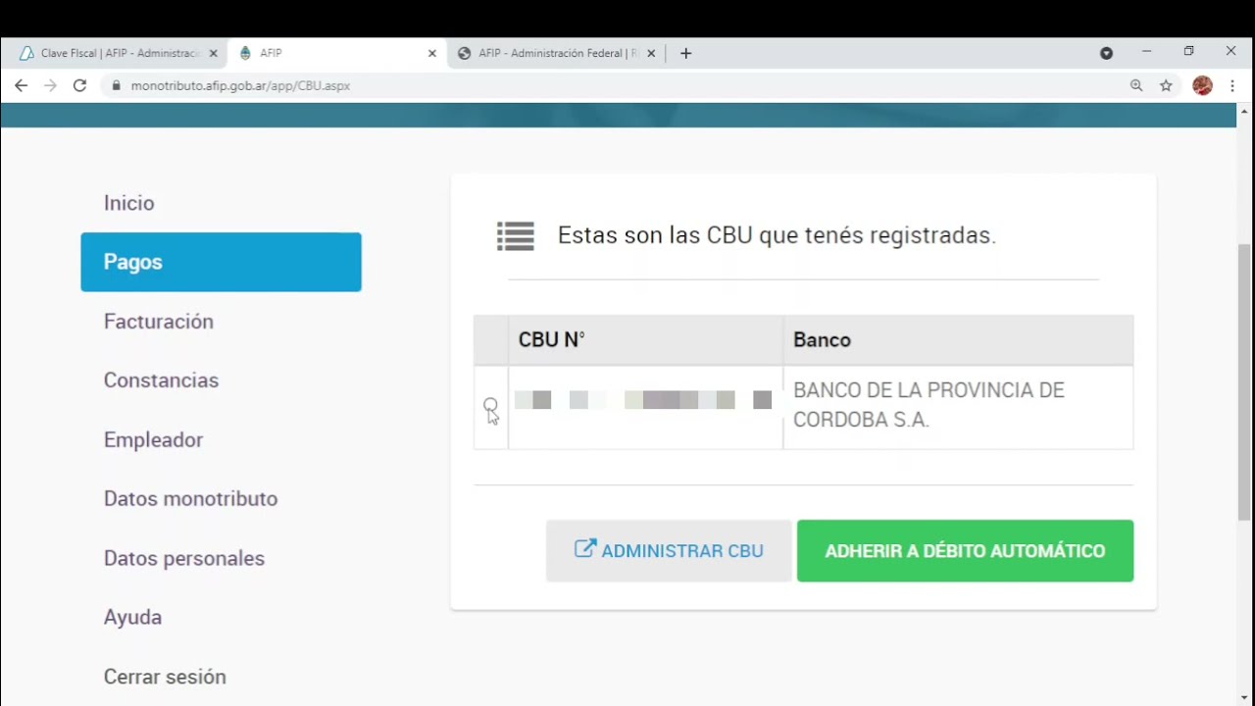Select the active AFIP tab
Screen dimensions: 1255x706
338,53
